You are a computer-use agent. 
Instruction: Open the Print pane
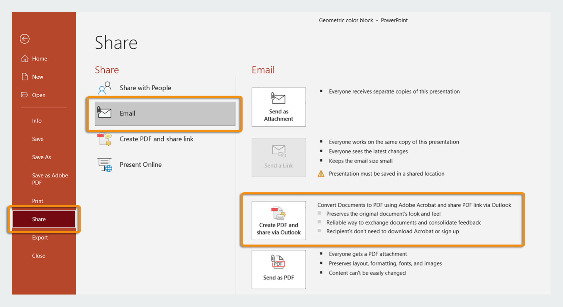tap(38, 201)
